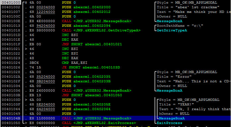Click hex bytes 68 64204000
This screenshot has height=127, width=231.
point(42,109)
